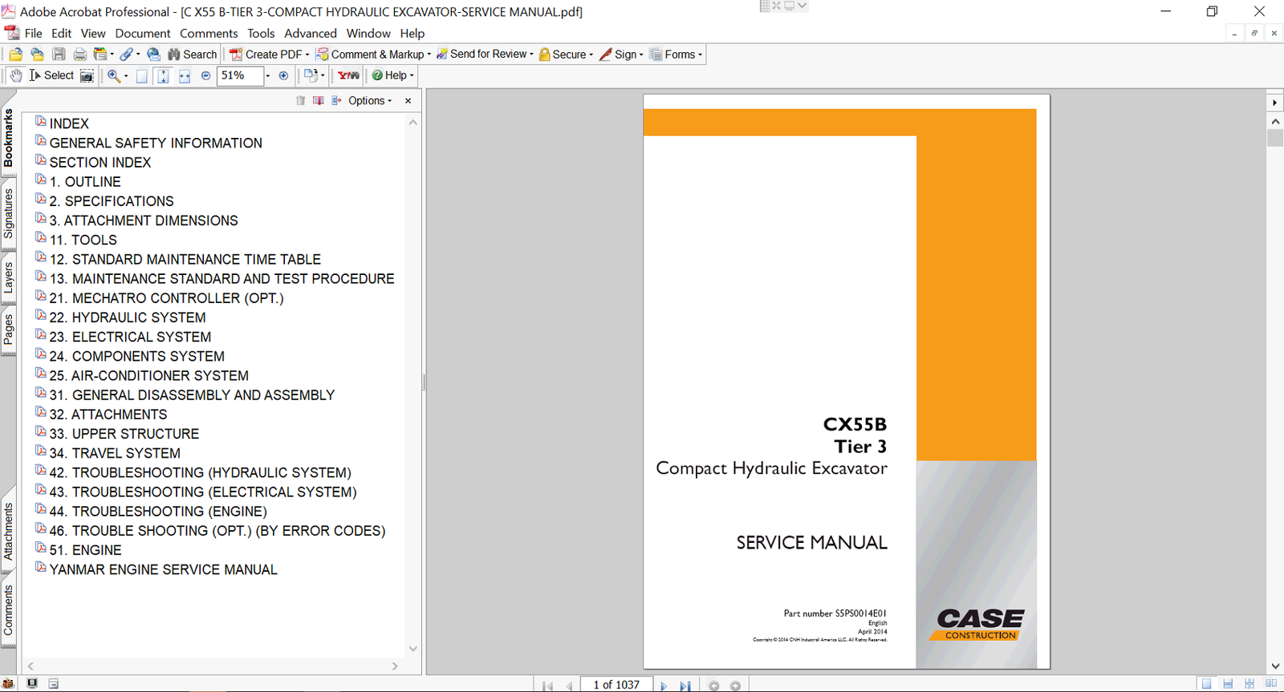The image size is (1284, 692).
Task: Switch to the Pages side tab
Action: [x=9, y=329]
